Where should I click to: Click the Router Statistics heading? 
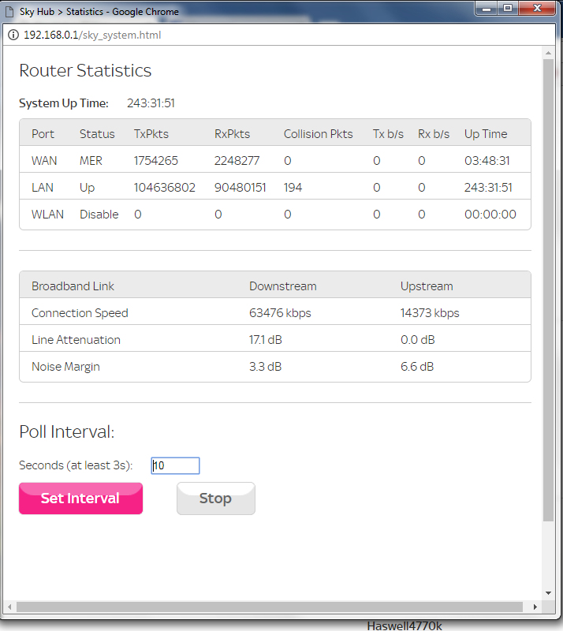85,70
